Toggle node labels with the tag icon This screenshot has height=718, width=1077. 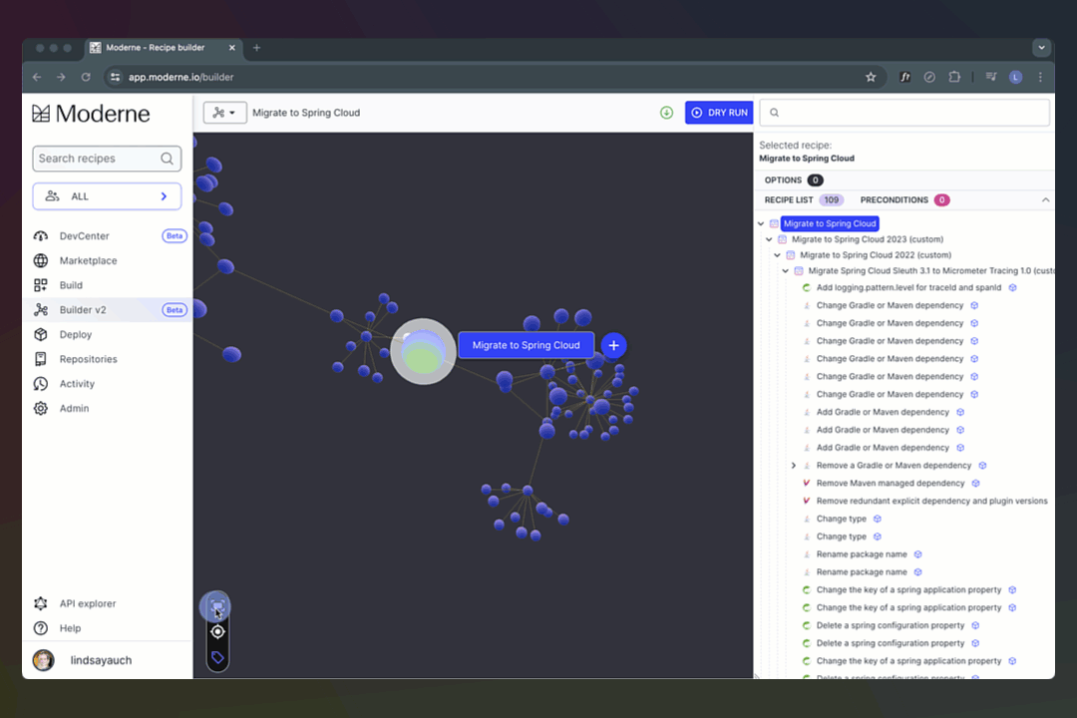[x=217, y=657]
